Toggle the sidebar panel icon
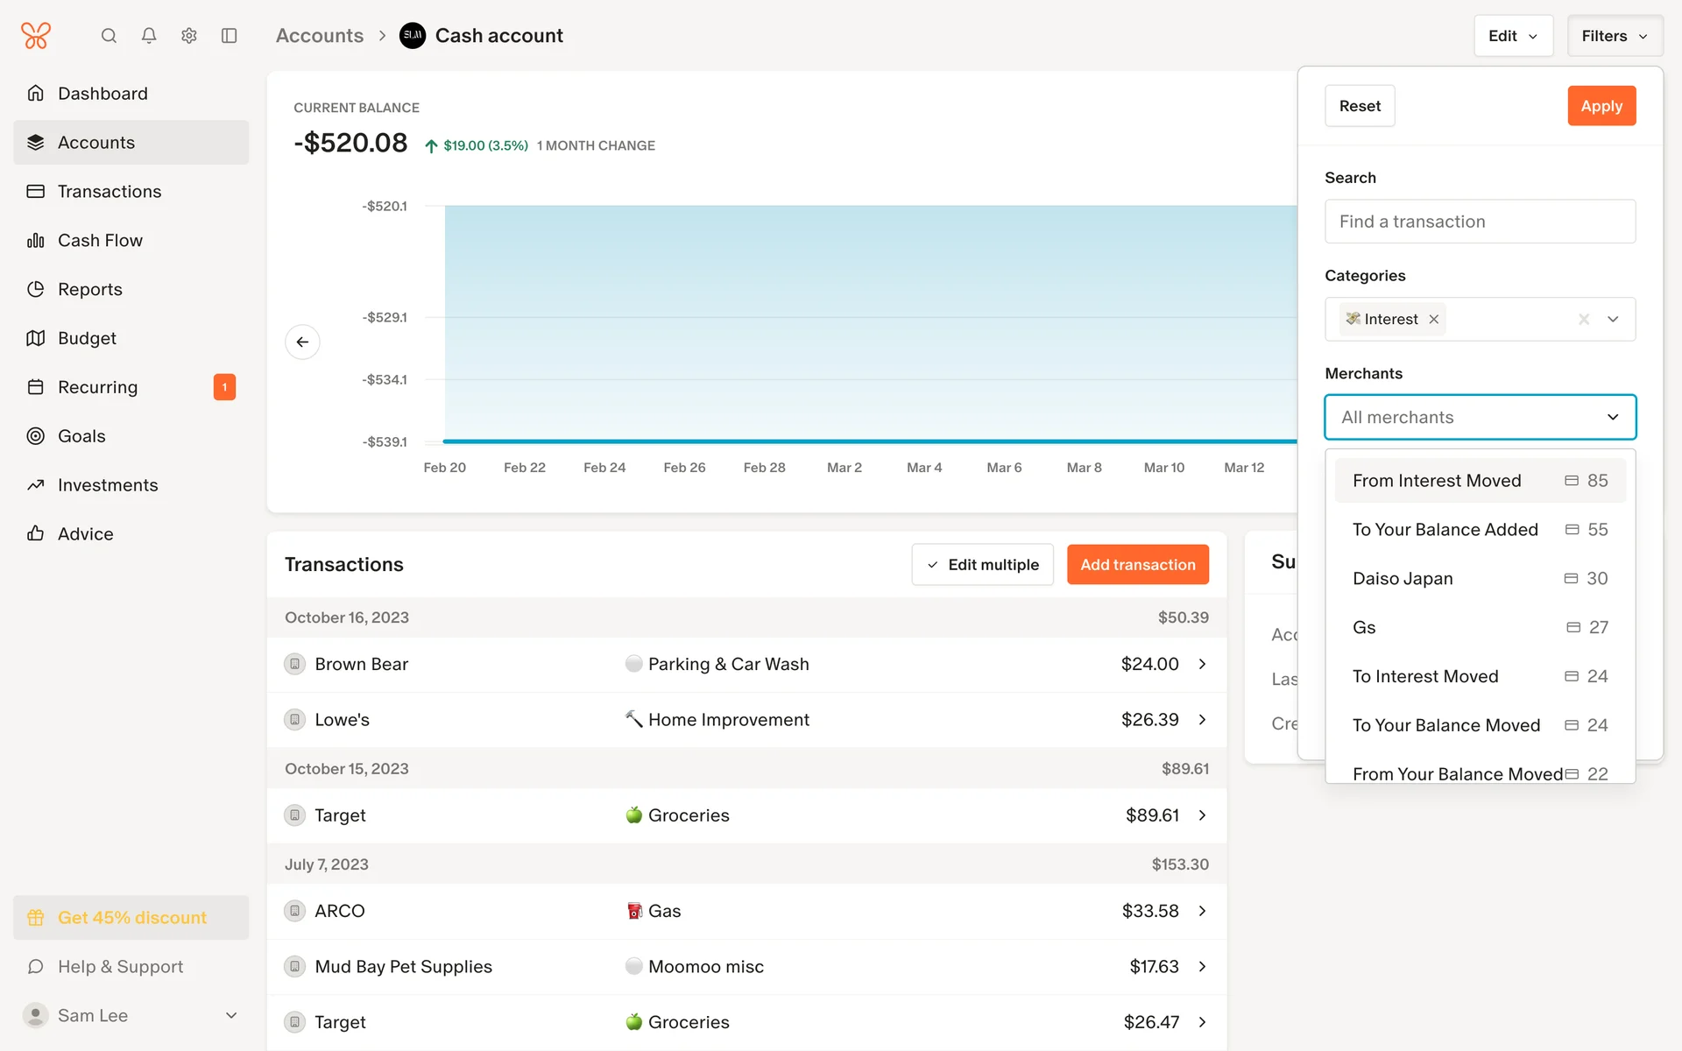The height and width of the screenshot is (1051, 1682). (230, 36)
